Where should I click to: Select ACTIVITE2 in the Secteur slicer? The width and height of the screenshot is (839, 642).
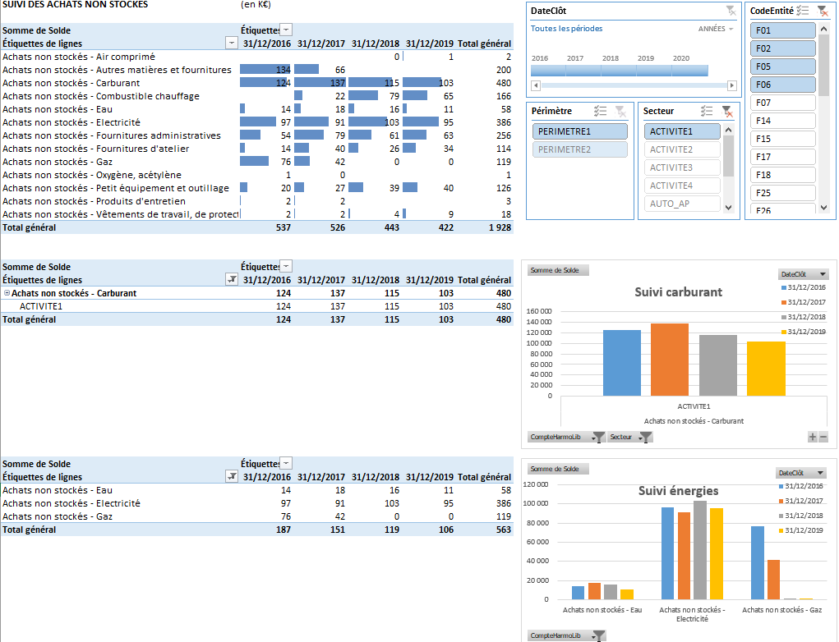click(682, 149)
